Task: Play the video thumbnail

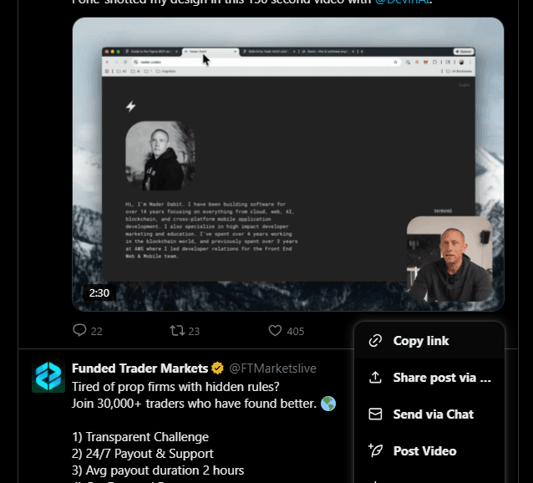Action: point(288,164)
